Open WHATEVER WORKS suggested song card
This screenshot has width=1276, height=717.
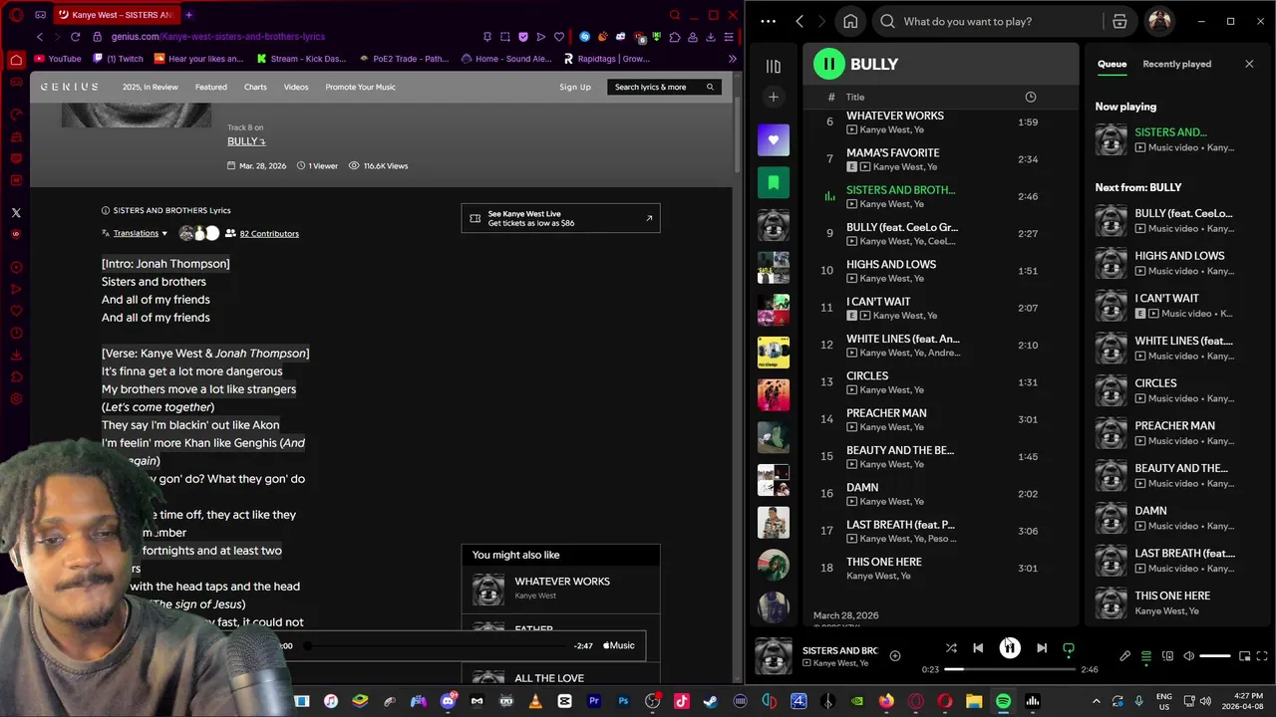[x=560, y=590]
